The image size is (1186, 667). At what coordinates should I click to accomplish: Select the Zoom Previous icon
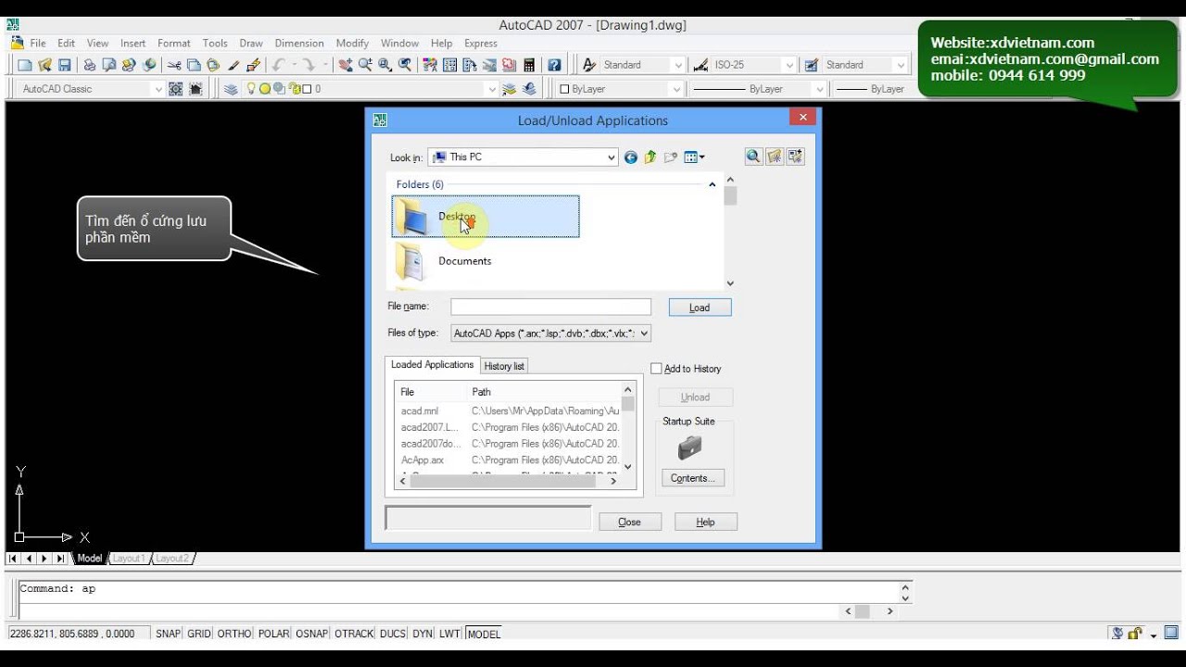point(405,65)
